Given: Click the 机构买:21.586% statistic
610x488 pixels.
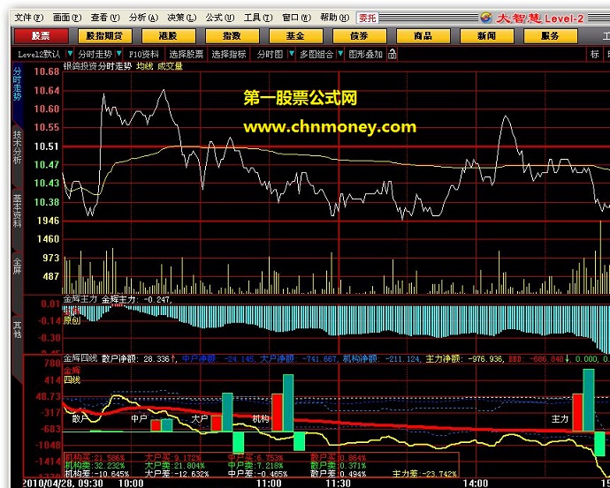Looking at the screenshot, I should pyautogui.click(x=95, y=458).
